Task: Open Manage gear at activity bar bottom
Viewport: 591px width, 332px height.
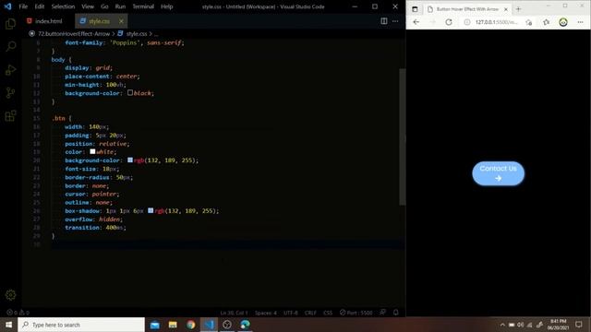Action: tap(10, 295)
